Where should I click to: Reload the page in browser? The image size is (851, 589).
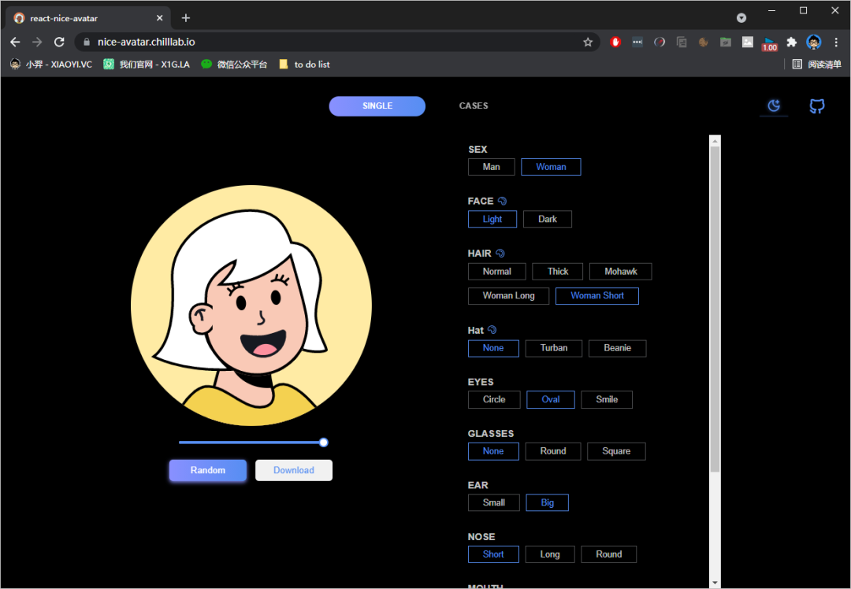click(x=59, y=43)
